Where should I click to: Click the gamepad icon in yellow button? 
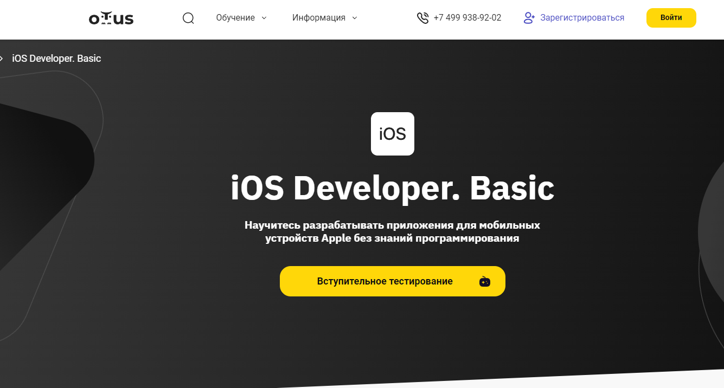(x=485, y=281)
